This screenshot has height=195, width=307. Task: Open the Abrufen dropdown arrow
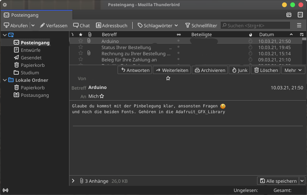point(33,25)
